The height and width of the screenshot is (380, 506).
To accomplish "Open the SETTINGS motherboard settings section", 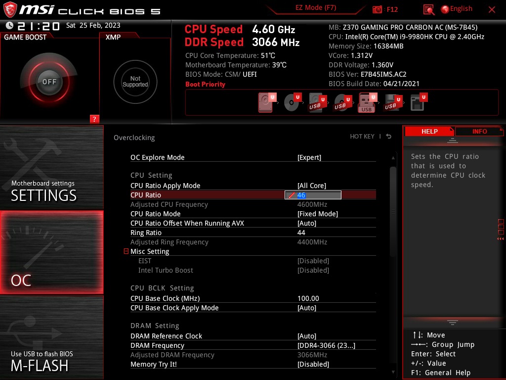I will (x=51, y=167).
